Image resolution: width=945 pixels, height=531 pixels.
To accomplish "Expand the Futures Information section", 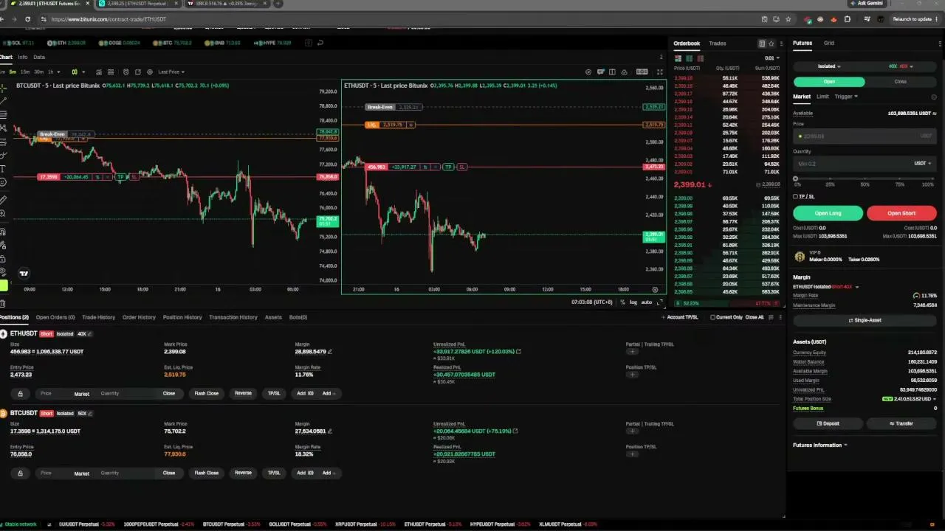I will 819,445.
